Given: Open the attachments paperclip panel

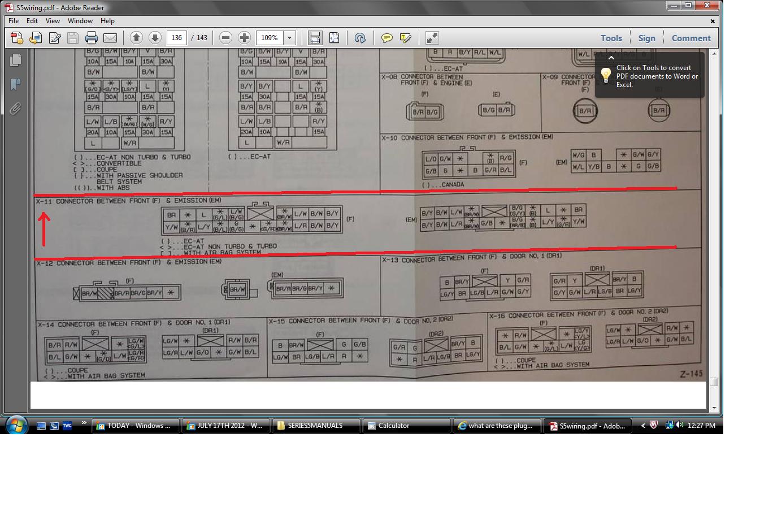Looking at the screenshot, I should 15,108.
